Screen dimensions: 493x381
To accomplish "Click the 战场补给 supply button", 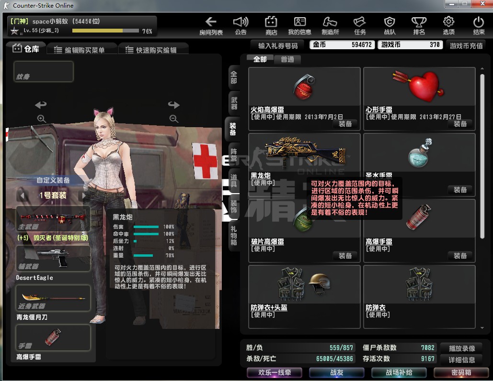I will 399,372.
